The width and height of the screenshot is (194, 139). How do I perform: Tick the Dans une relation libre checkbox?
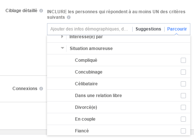183,96
